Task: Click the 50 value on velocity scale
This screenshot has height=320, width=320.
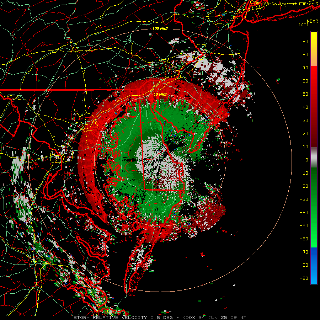Action: [x=305, y=94]
